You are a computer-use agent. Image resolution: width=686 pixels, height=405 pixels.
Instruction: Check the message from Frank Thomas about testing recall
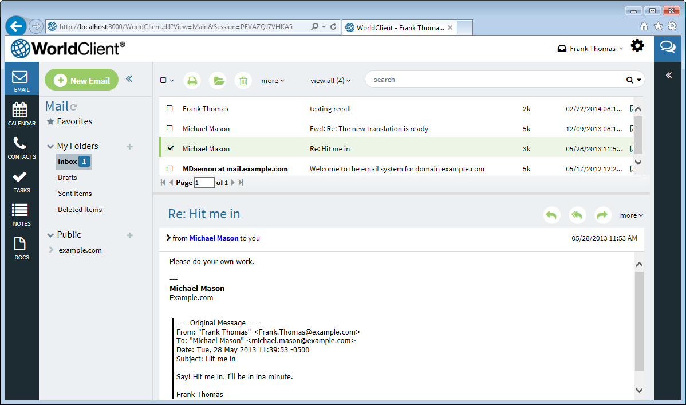[x=169, y=108]
